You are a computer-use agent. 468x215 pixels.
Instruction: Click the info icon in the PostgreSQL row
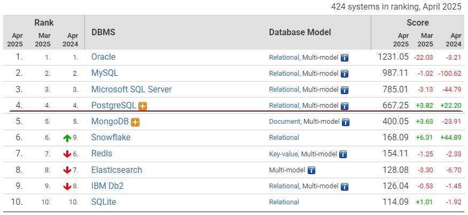pos(345,106)
